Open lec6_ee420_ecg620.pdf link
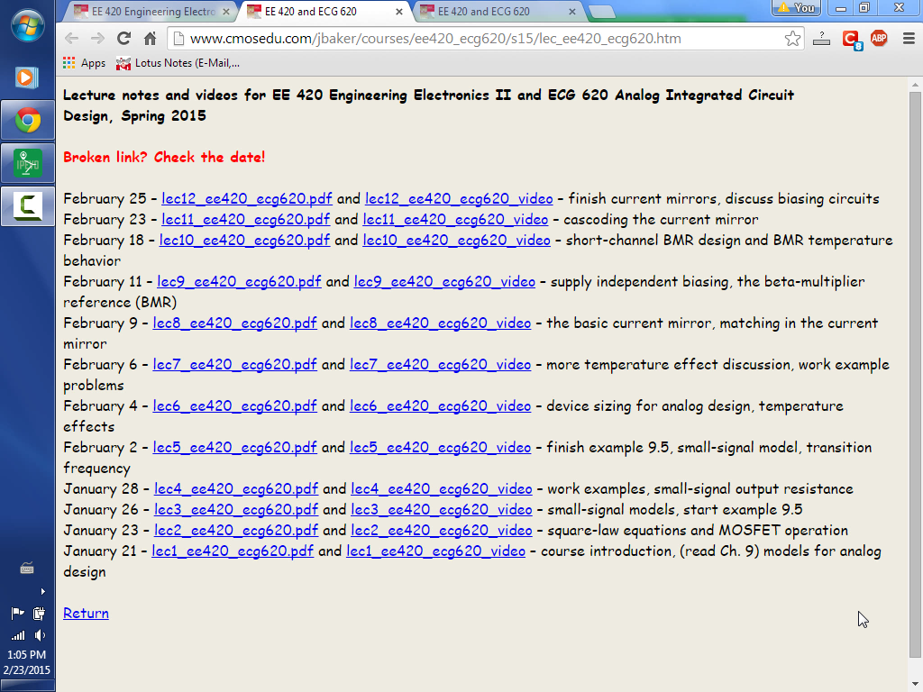This screenshot has width=923, height=692. (235, 406)
